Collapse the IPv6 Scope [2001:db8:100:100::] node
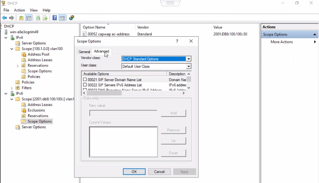 (x=12, y=99)
